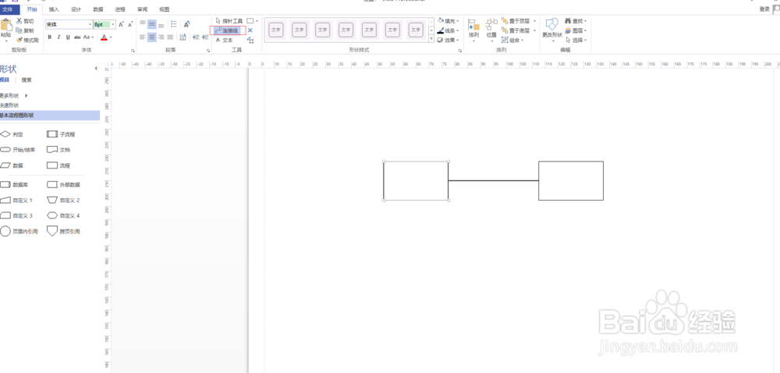Toggle justify text alignment
The width and height of the screenshot is (780, 373).
(x=170, y=37)
